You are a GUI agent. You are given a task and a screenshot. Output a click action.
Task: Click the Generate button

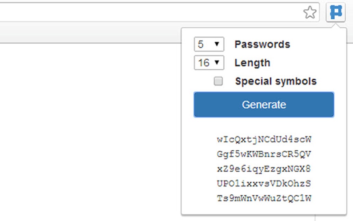264,104
